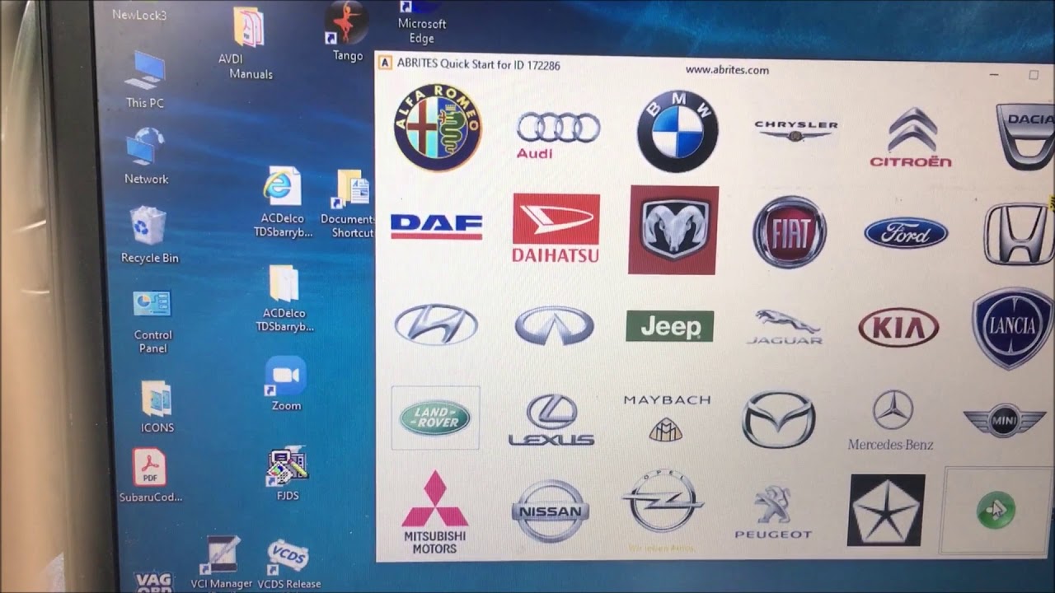Click the green circular icon tile
Image resolution: width=1055 pixels, height=593 pixels.
tap(996, 511)
